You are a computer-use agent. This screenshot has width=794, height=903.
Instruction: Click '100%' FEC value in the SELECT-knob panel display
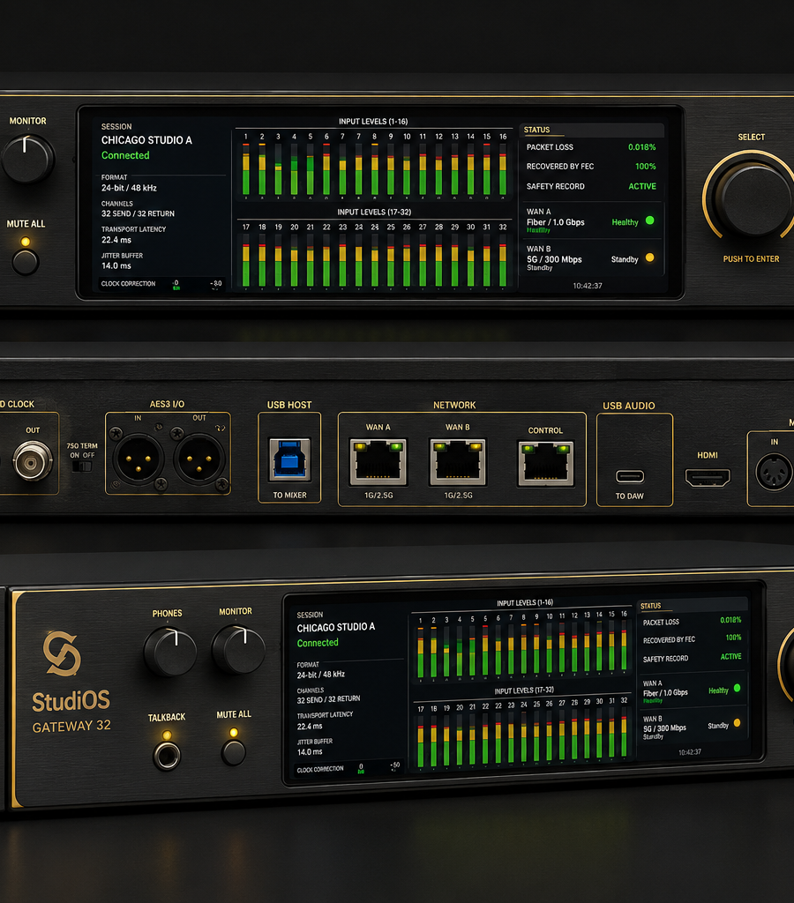pos(645,166)
